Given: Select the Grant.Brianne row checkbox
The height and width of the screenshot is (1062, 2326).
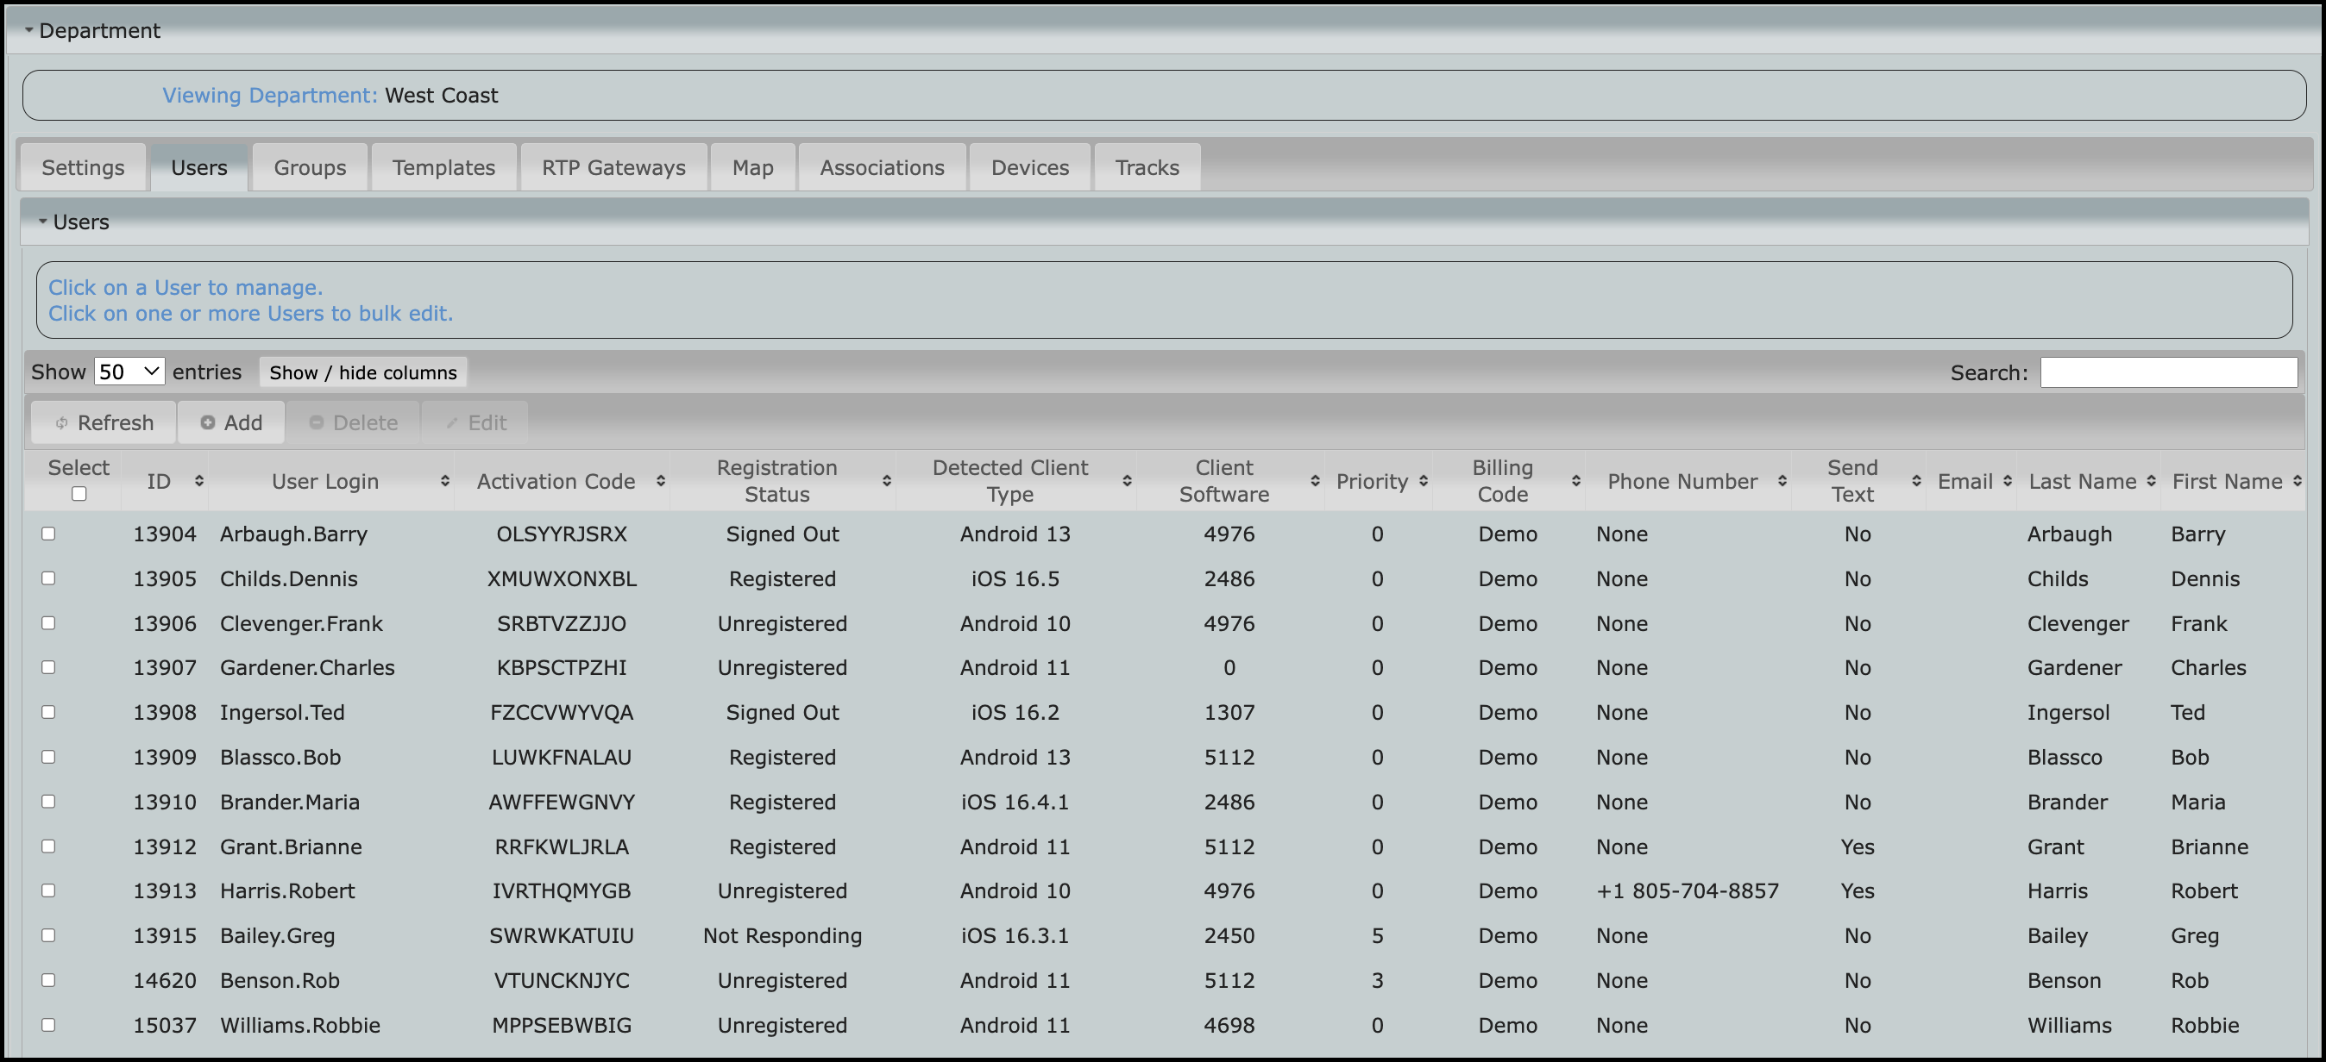Looking at the screenshot, I should 49,846.
